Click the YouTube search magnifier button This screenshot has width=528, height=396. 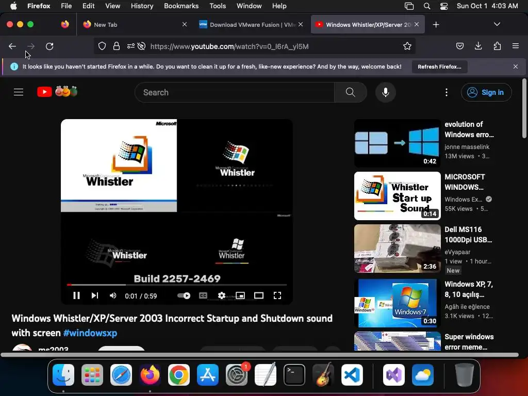click(x=351, y=92)
